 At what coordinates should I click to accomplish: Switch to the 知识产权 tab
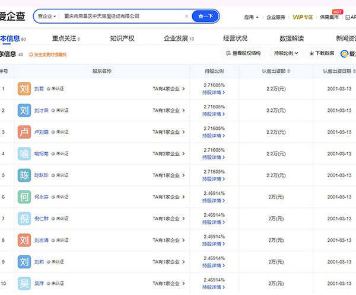(122, 39)
